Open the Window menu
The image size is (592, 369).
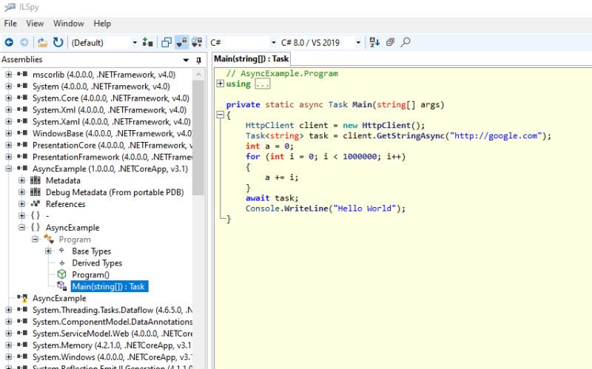click(x=68, y=24)
